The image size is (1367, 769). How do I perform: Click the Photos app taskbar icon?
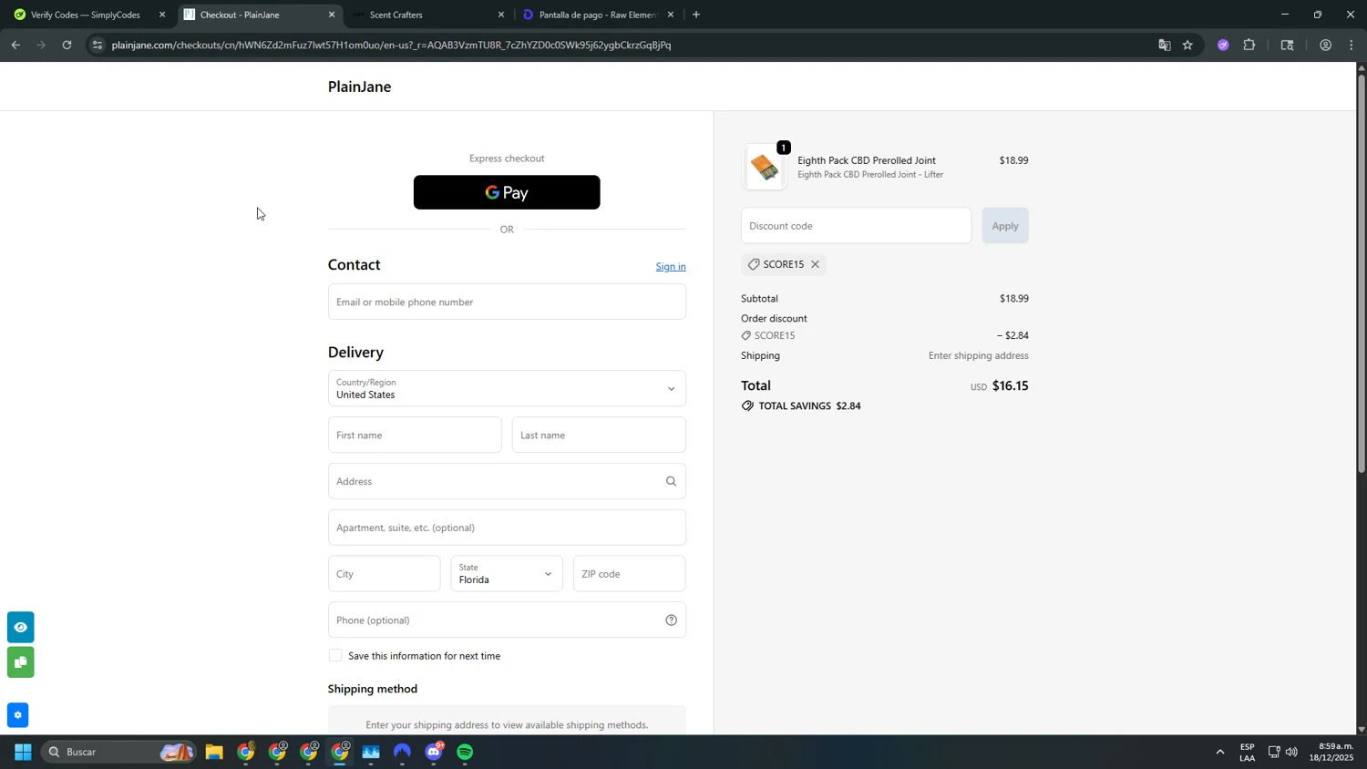click(371, 752)
